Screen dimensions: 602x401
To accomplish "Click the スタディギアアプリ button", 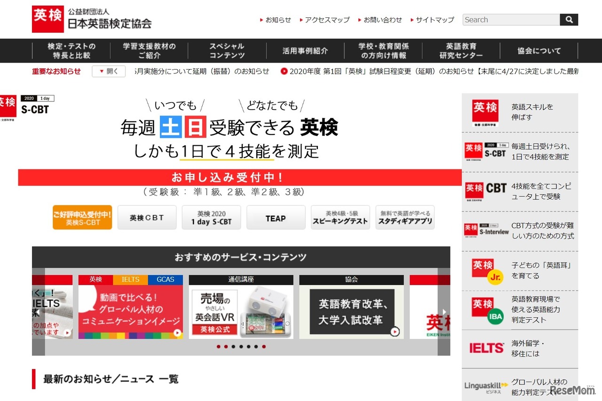I will [x=405, y=218].
